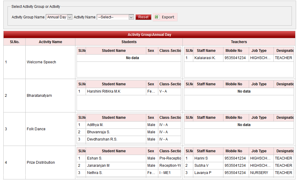
Task: Select teacher Lavanya P row
Action: 203,173
